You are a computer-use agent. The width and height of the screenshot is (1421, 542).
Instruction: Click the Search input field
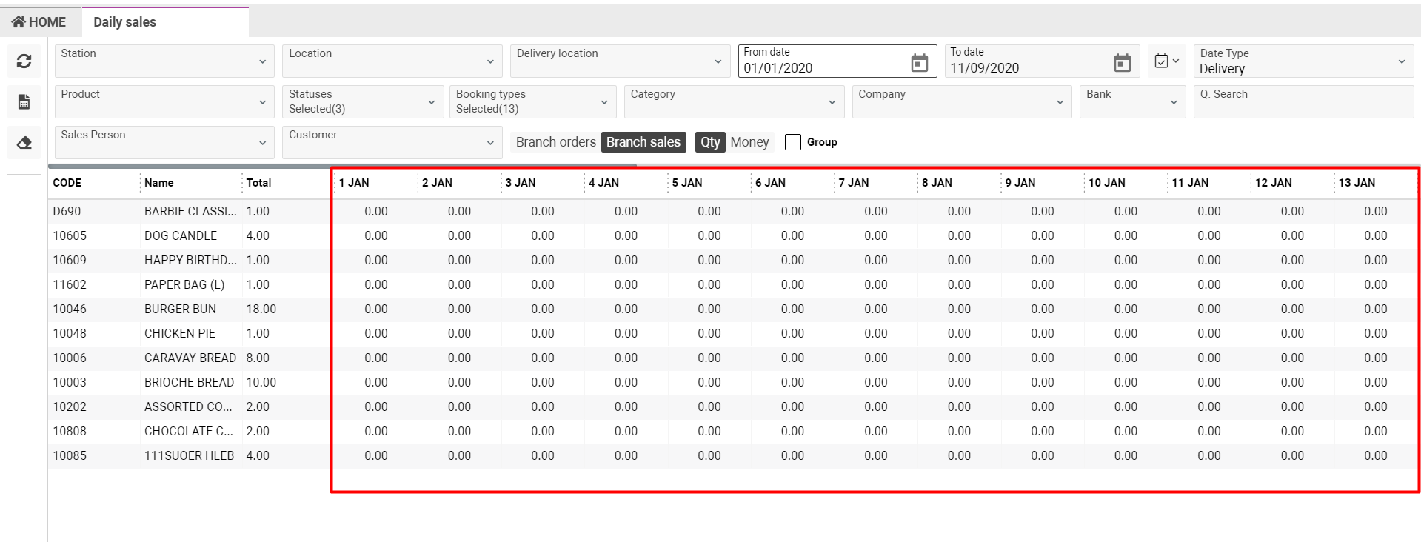pyautogui.click(x=1303, y=101)
